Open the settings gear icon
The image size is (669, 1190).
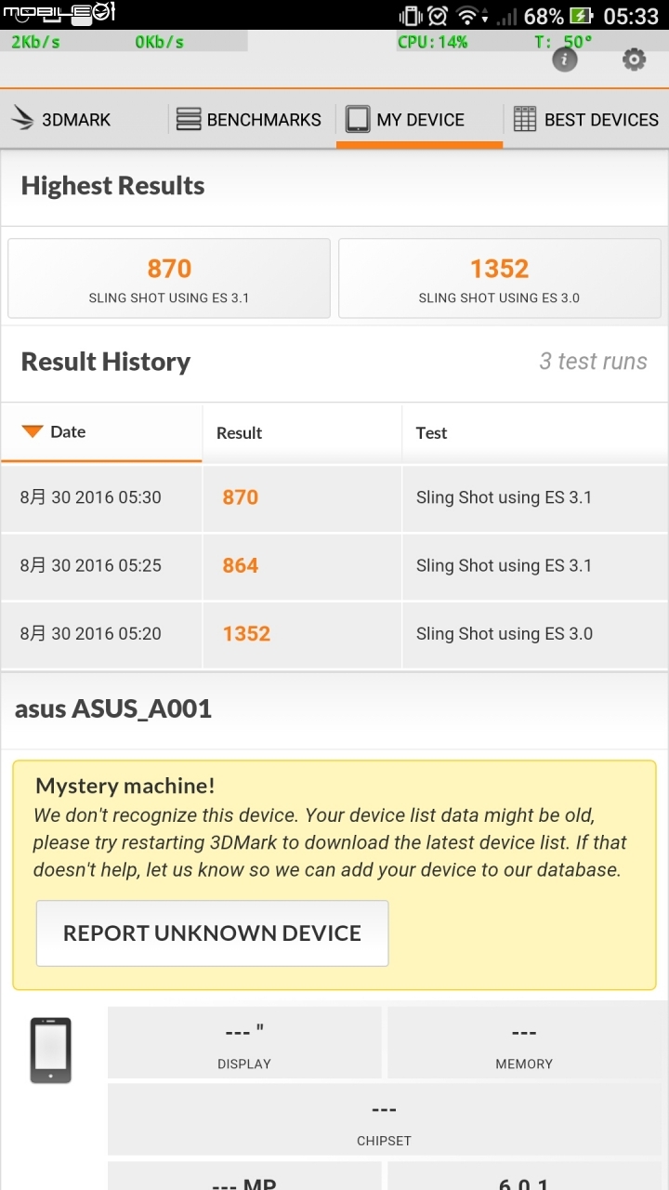pos(634,59)
